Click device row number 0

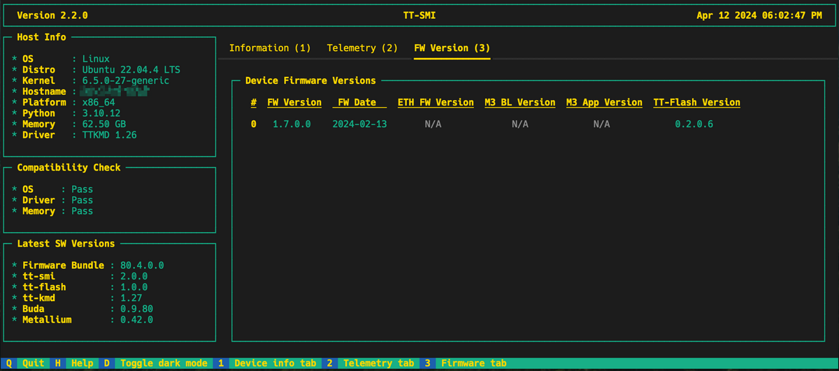(x=254, y=124)
